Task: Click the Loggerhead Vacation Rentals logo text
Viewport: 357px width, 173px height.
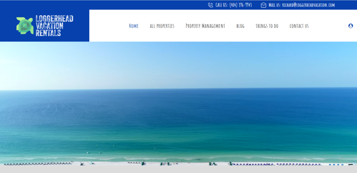Action: pos(54,26)
